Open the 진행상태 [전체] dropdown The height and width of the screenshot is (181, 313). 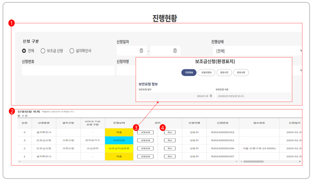click(x=257, y=51)
